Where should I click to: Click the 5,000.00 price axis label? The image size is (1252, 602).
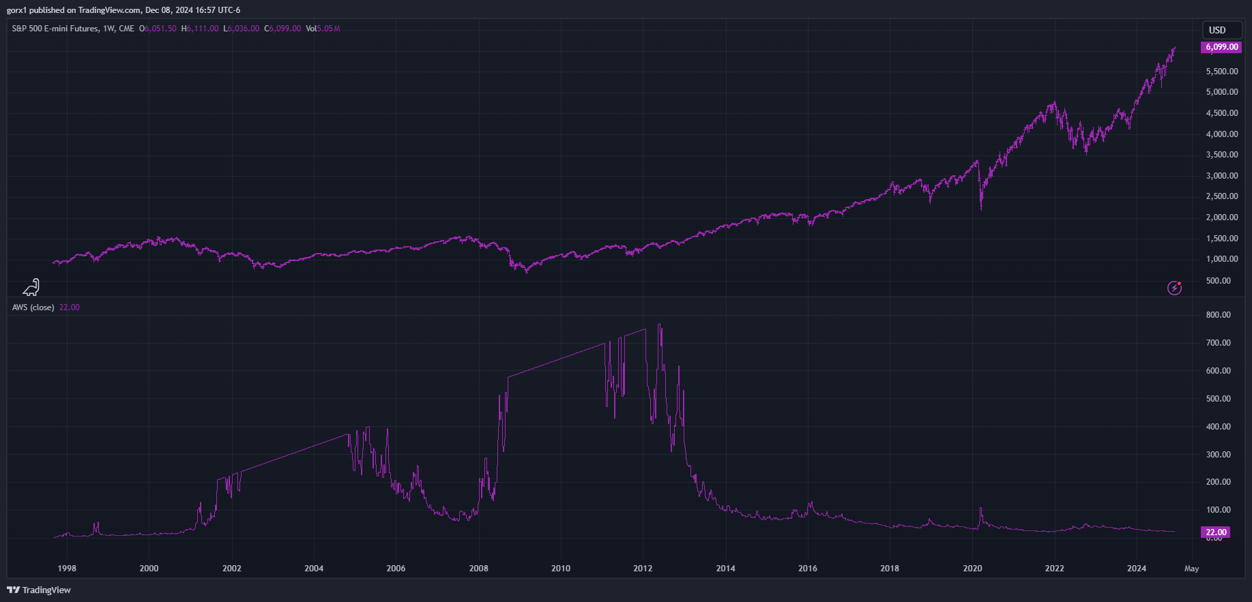tap(1222, 92)
